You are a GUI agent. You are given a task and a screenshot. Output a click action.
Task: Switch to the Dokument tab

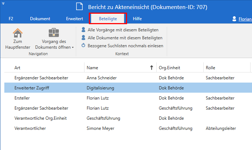(x=40, y=19)
